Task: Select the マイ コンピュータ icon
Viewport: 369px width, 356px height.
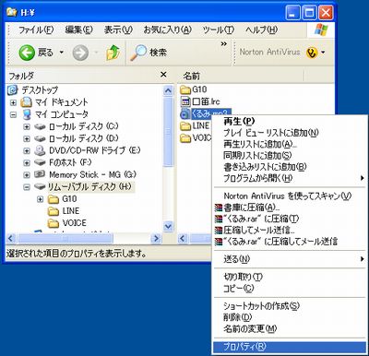Action: click(x=27, y=114)
